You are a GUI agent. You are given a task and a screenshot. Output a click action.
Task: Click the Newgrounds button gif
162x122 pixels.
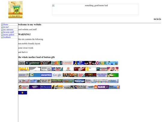point(57,87)
